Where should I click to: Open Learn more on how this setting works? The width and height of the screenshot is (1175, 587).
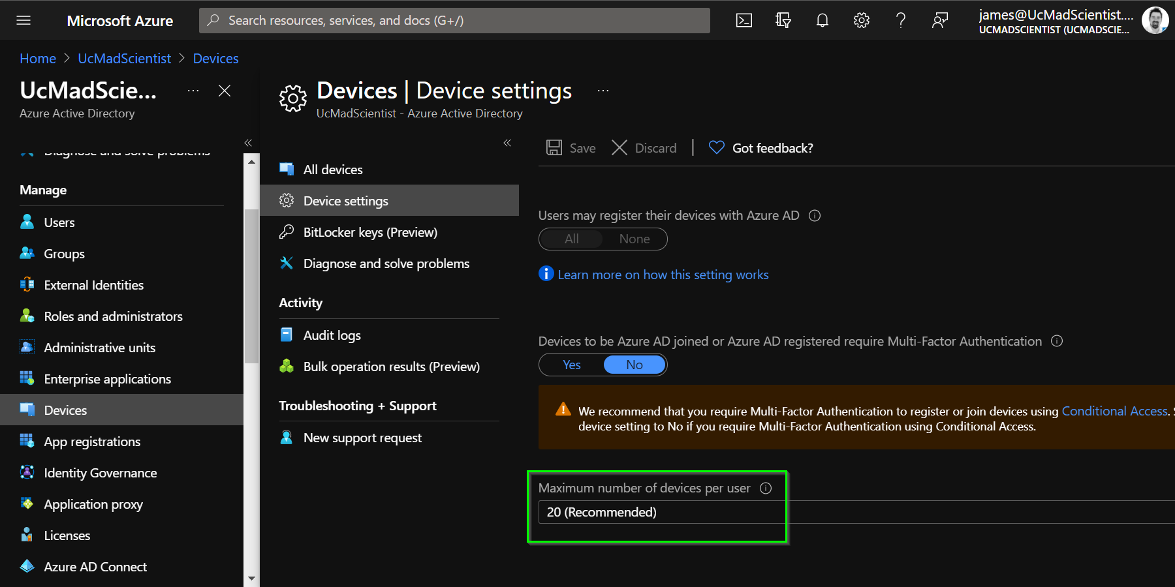663,275
